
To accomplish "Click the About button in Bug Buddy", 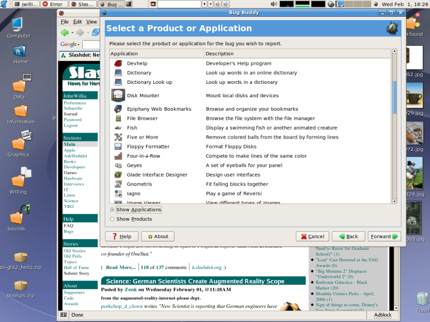I will pyautogui.click(x=158, y=236).
